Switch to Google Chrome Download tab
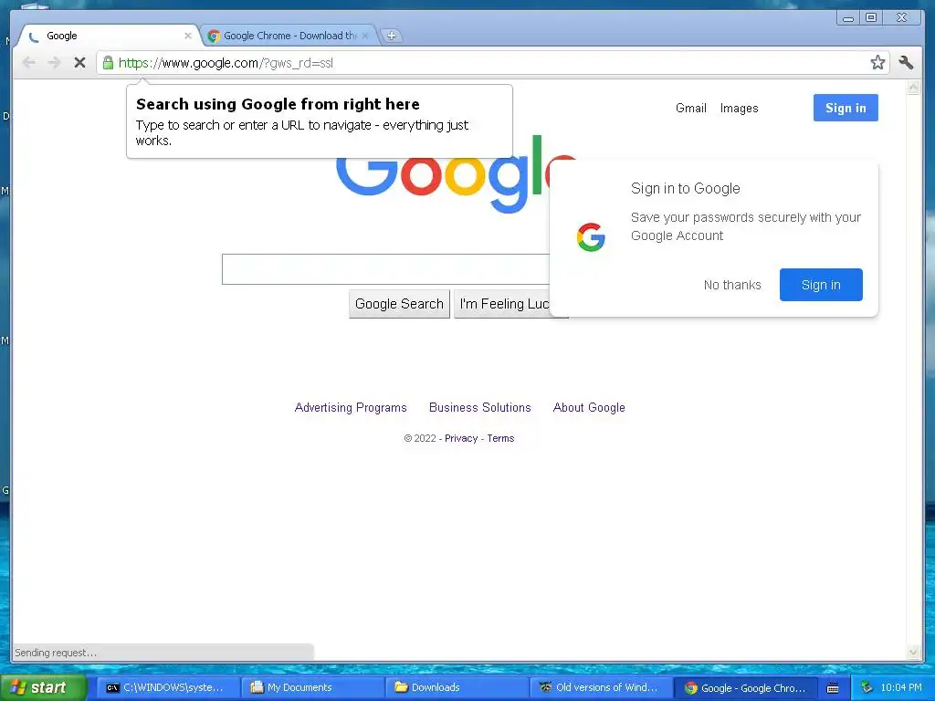The image size is (935, 701). point(289,36)
